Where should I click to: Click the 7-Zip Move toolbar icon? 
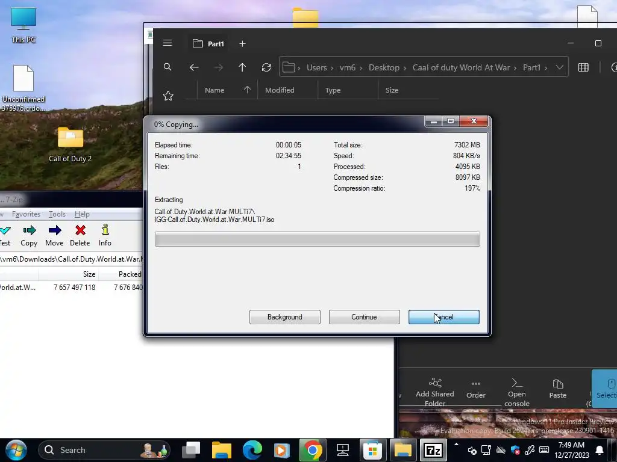tap(54, 235)
